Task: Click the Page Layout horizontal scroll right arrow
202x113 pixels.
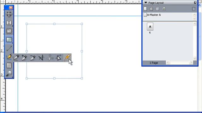Action: coord(191,62)
